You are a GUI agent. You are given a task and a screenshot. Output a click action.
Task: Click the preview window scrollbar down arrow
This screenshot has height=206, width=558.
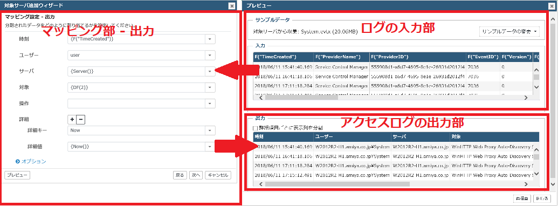(x=552, y=184)
